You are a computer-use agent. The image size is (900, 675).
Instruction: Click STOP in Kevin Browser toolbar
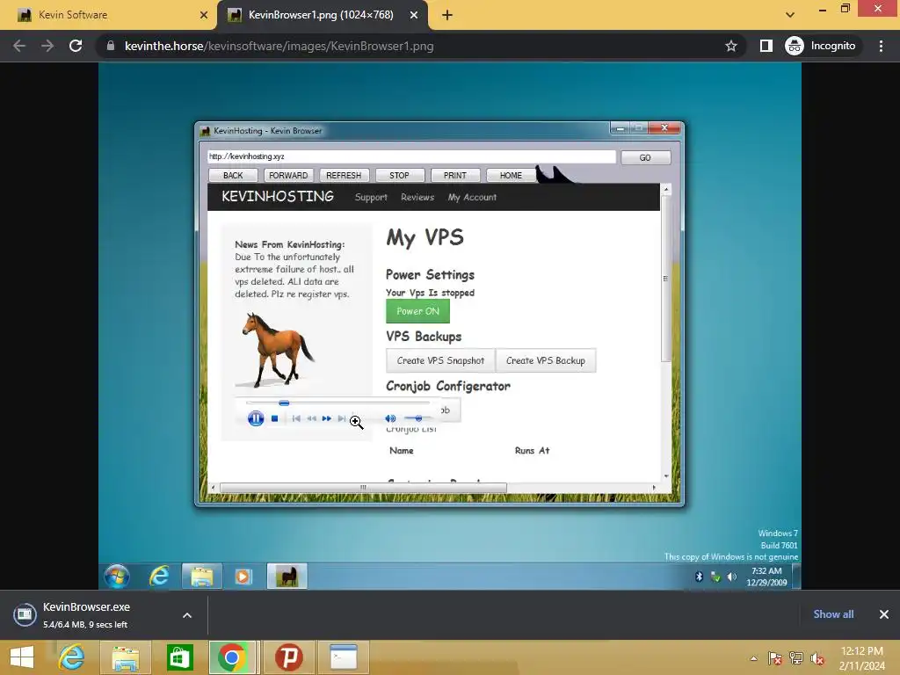pos(399,175)
